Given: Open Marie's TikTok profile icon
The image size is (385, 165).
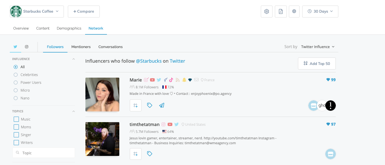Looking at the screenshot, I should click(x=171, y=80).
